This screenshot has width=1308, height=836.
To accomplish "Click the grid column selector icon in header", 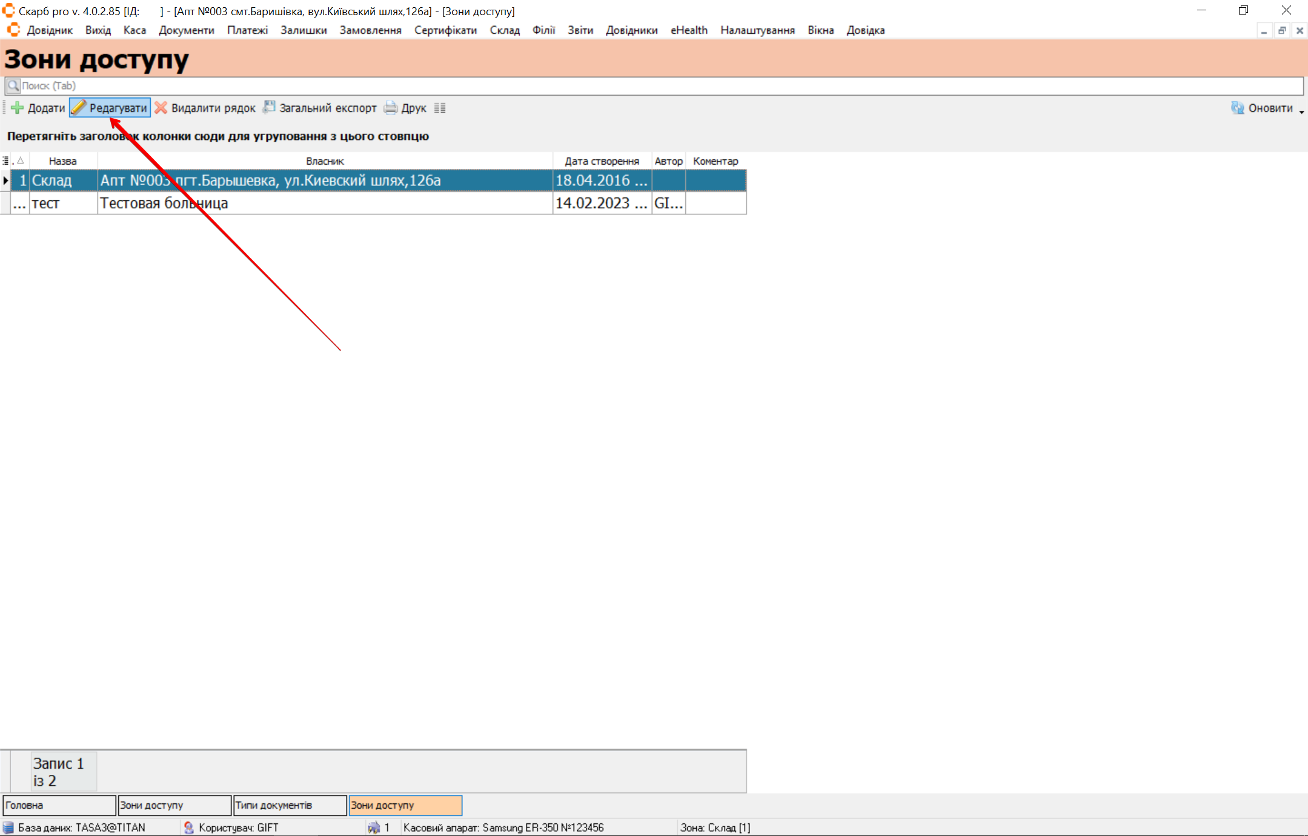I will (5, 160).
